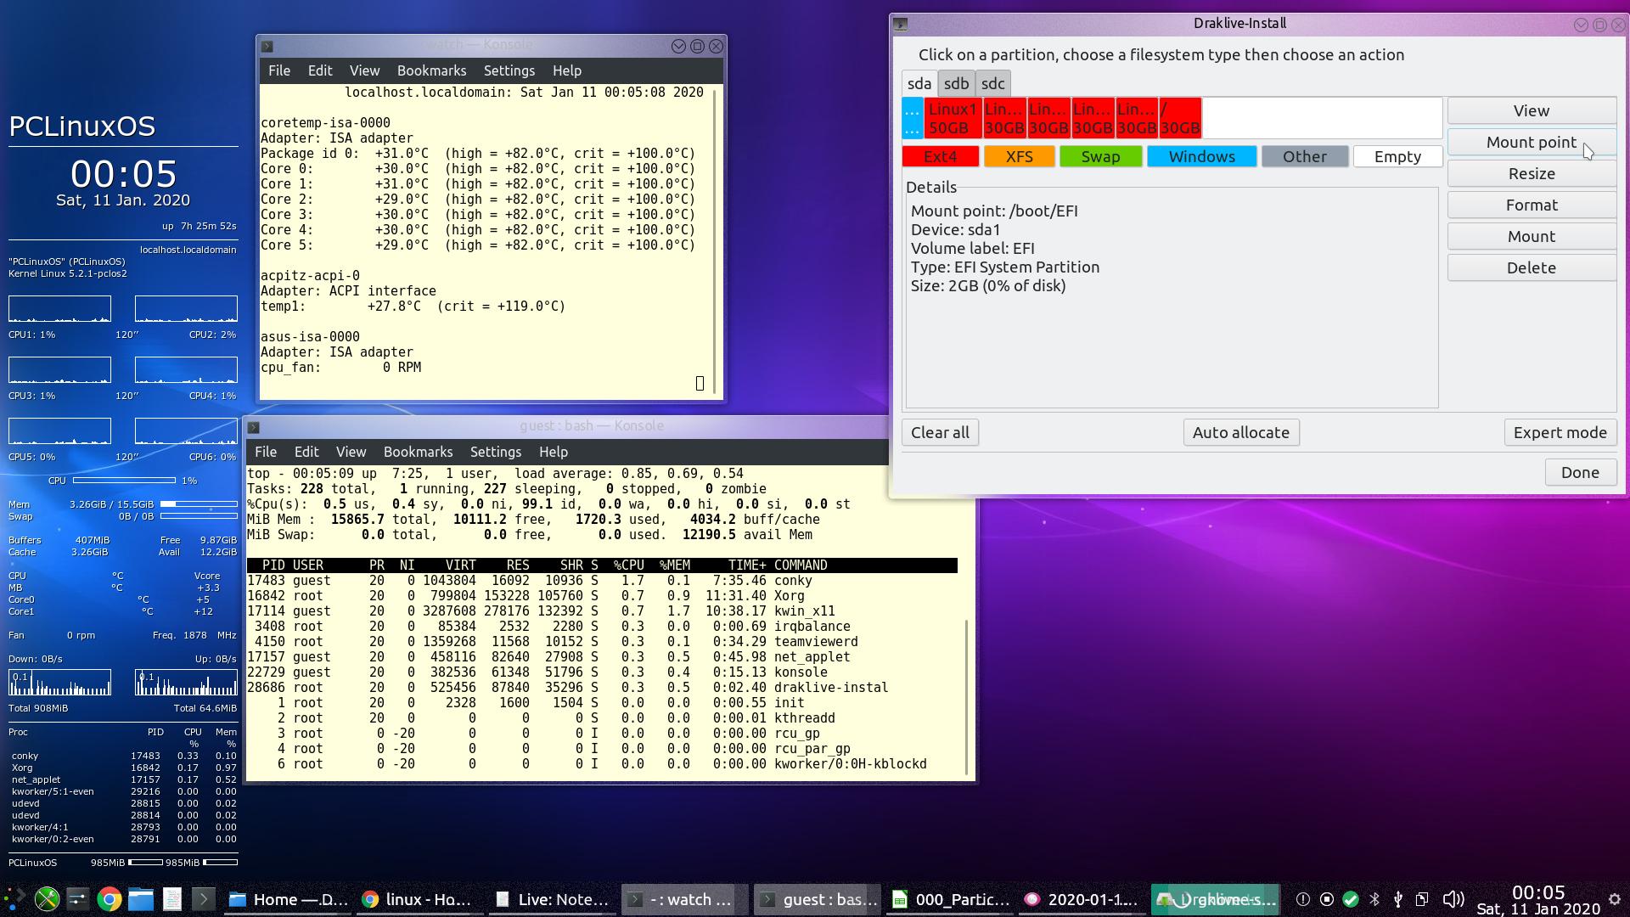1630x917 pixels.
Task: Click the recording stop tray icon
Action: pos(1327,899)
